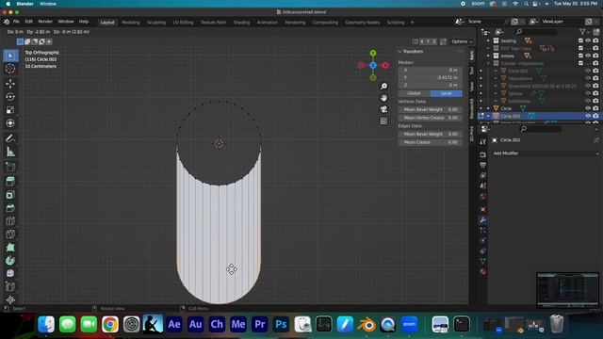Switch orthographic/perspective with grid icon
The width and height of the screenshot is (603, 339).
pyautogui.click(x=383, y=121)
